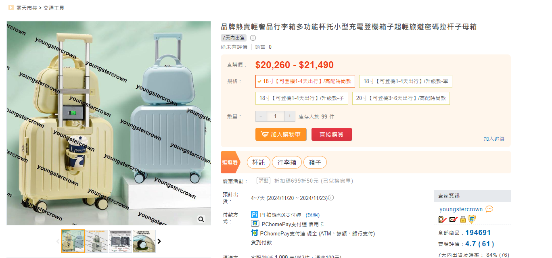This screenshot has width=552, height=258.
Task: Click the seller's phone verified icon
Action: [x=442, y=219]
